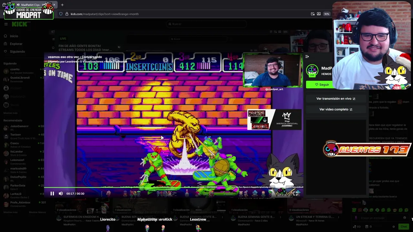Open clip SUFRIMOS EN KINGDOM H...
This screenshot has width=413, height=232.
[x=81, y=217]
